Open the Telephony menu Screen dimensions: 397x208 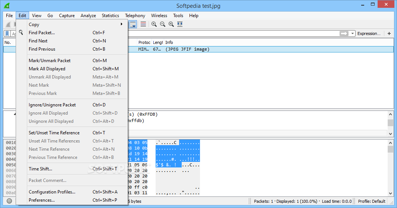click(135, 15)
